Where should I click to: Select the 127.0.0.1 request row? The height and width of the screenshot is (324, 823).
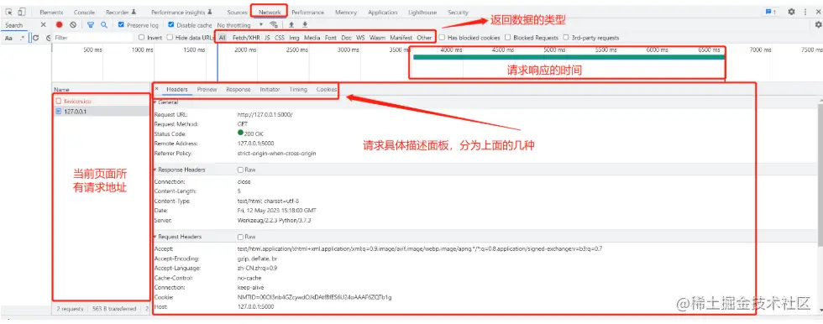[102, 112]
